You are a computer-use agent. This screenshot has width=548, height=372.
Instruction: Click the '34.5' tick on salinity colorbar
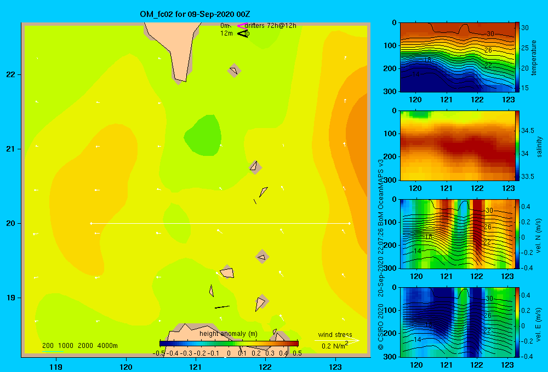[x=527, y=131]
